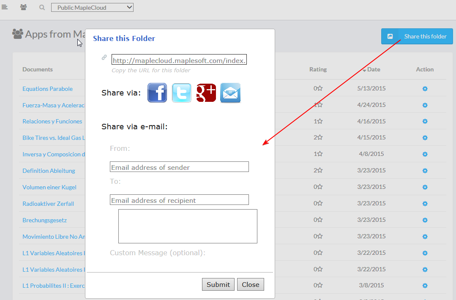Open the Brechungsgesetz document

(44, 220)
